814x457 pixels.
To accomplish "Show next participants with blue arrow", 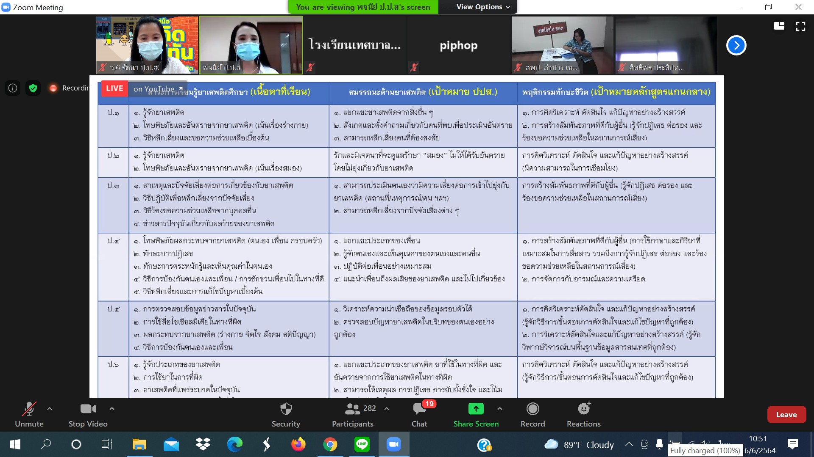I will coord(736,45).
